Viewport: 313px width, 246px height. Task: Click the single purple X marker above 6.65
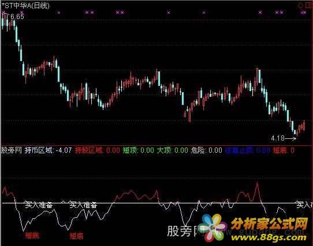(x=21, y=13)
